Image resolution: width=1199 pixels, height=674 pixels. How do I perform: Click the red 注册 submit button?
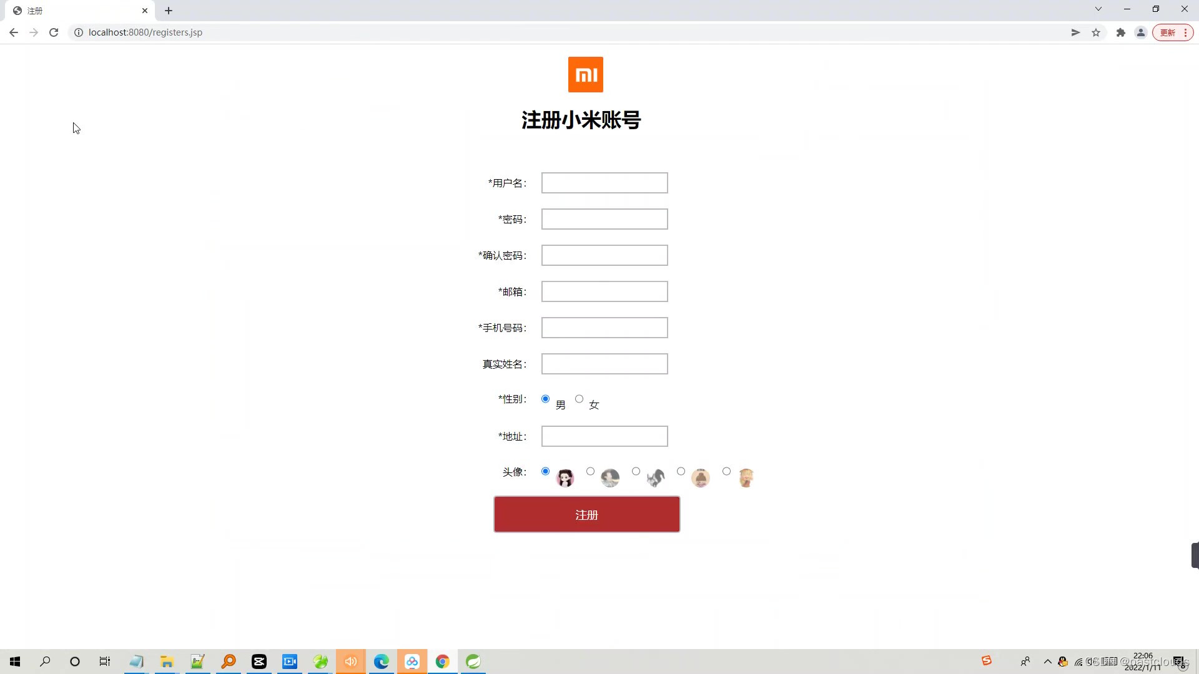(586, 514)
